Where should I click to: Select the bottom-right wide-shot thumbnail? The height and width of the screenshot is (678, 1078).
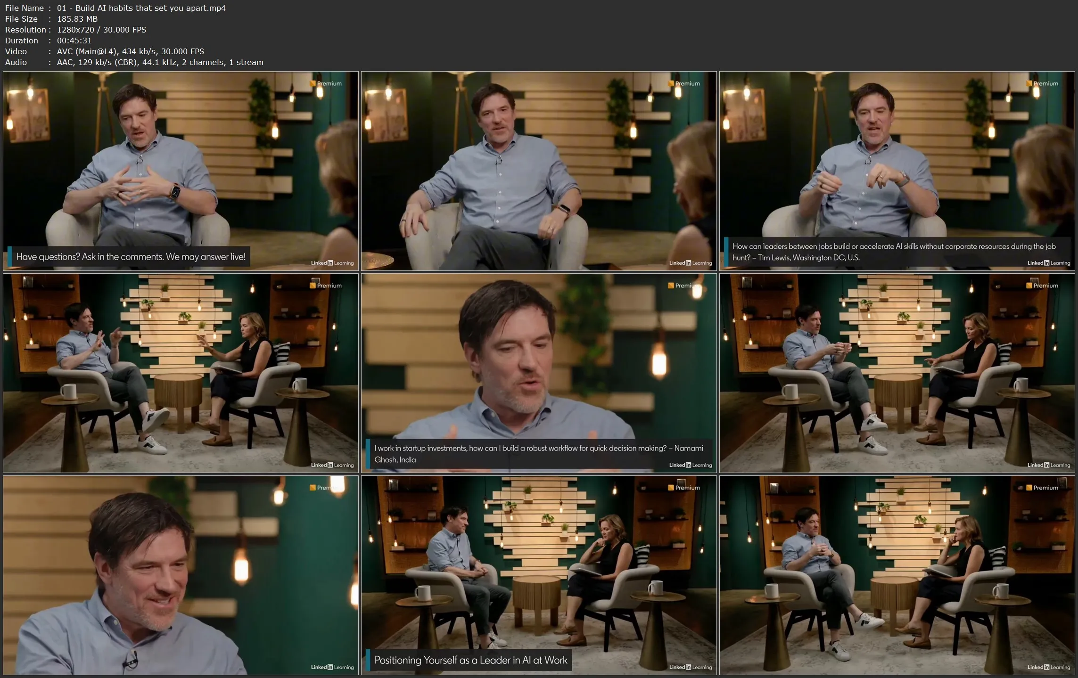[x=897, y=575]
